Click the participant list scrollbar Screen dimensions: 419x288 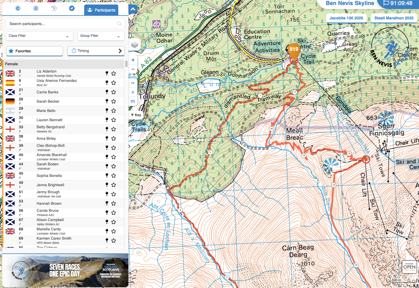(126, 63)
